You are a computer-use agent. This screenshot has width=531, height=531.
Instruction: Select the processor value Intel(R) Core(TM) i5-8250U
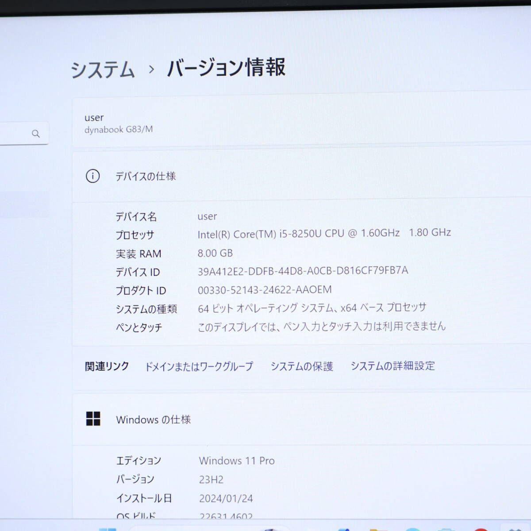324,233
